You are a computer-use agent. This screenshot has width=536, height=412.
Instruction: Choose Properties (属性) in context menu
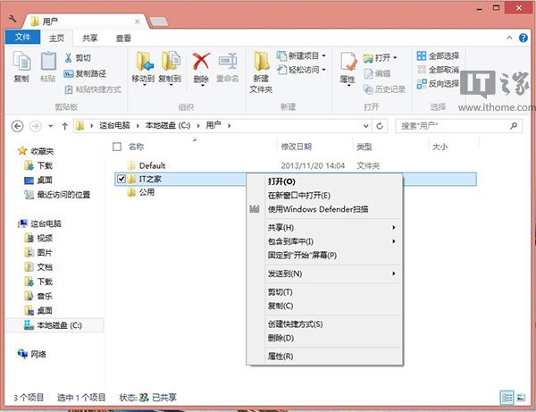click(281, 357)
